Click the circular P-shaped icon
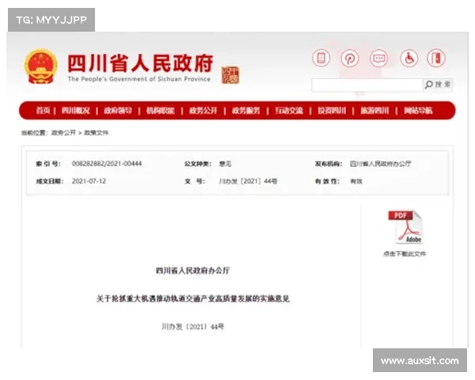This screenshot has width=475, height=380. click(350, 58)
